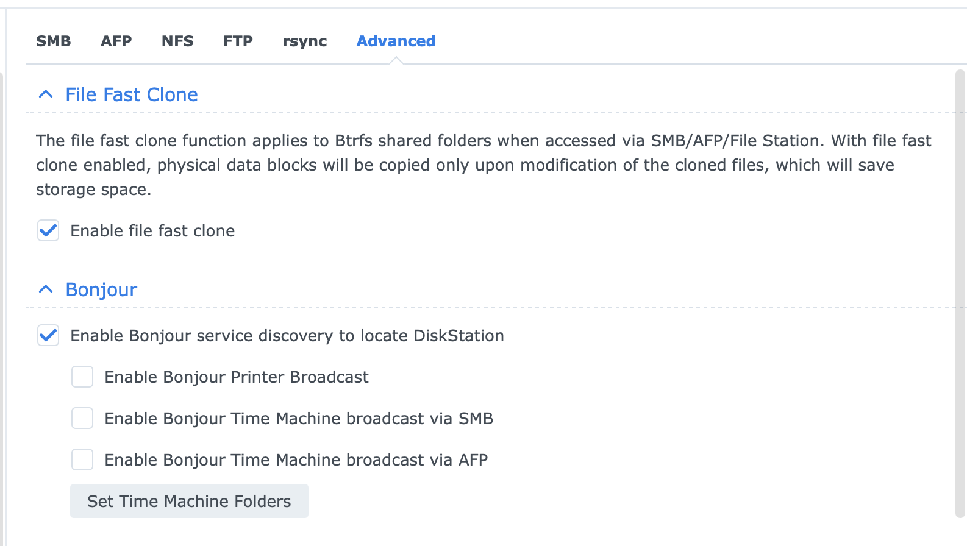Open the rsync tab
967x546 pixels.
(x=304, y=41)
